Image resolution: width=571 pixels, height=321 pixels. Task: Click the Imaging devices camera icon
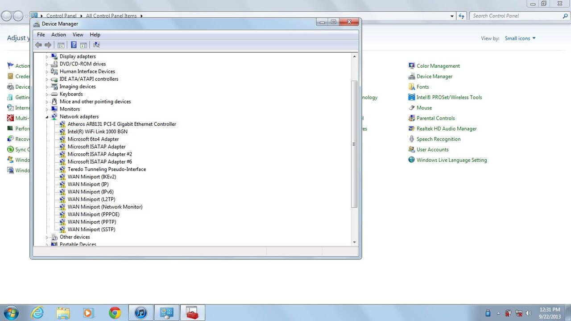(54, 87)
